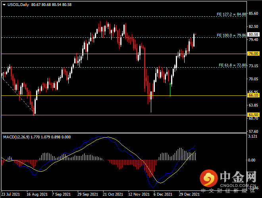Click the 70.05 price axis value
The image size is (262, 198).
click(253, 79)
